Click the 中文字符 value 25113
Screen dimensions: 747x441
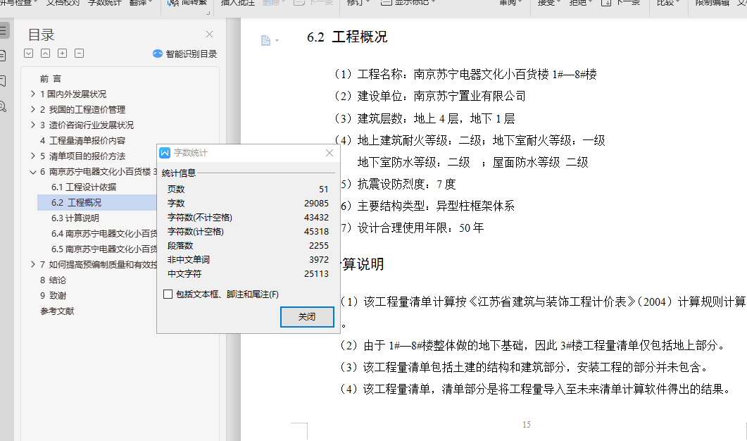[x=316, y=273]
